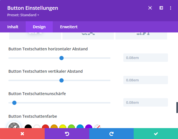Click the horizontaler Abstand slider handle
Screen dimensions: 178x139
(62, 58)
